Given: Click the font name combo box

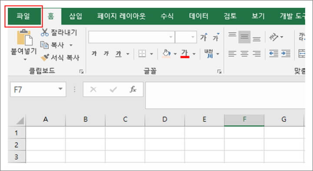Looking at the screenshot, I should pos(131,37).
